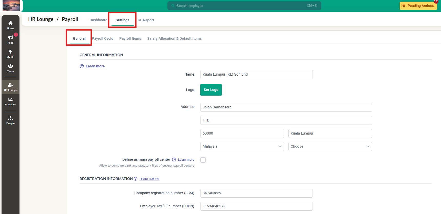This screenshot has width=441, height=214.
Task: Click help icon beside Registration Information
Action: 136,179
